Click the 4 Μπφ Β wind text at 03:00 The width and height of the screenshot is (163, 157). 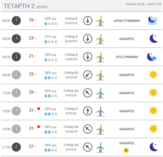tap(71, 37)
